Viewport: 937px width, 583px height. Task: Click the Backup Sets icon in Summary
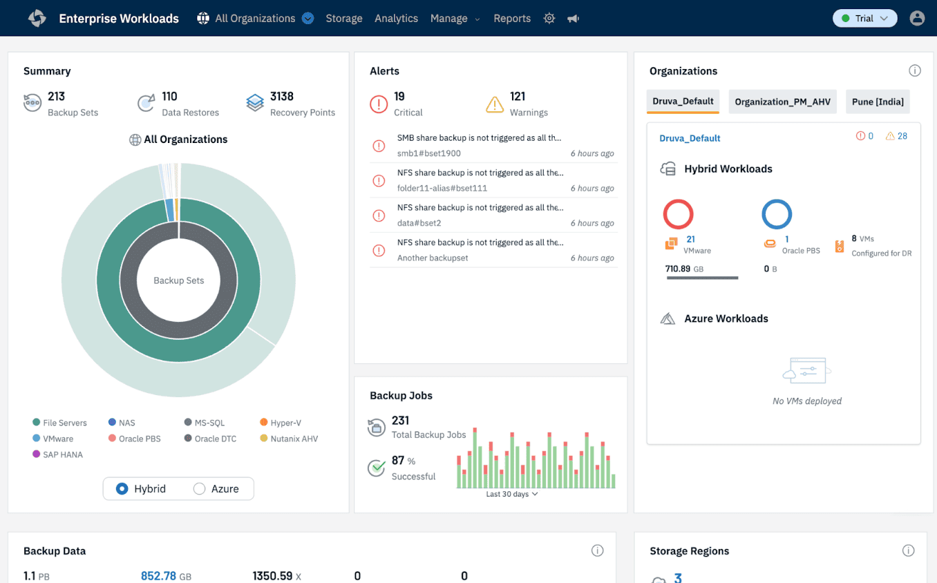click(x=32, y=101)
